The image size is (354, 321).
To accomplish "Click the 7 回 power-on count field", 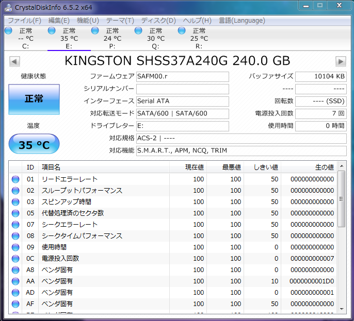I will (x=321, y=113).
